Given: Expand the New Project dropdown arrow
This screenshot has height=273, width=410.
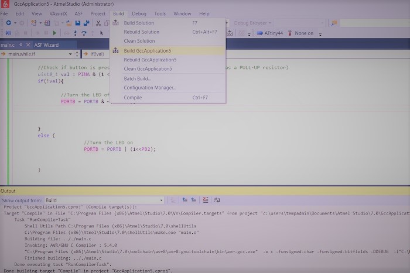Looking at the screenshot, I should tap(40, 23).
